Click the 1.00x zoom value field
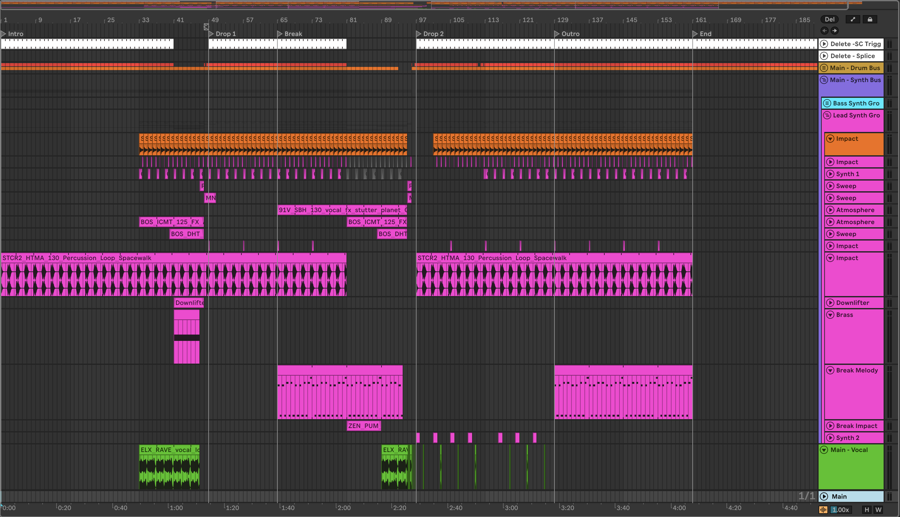This screenshot has height=517, width=900. click(840, 509)
